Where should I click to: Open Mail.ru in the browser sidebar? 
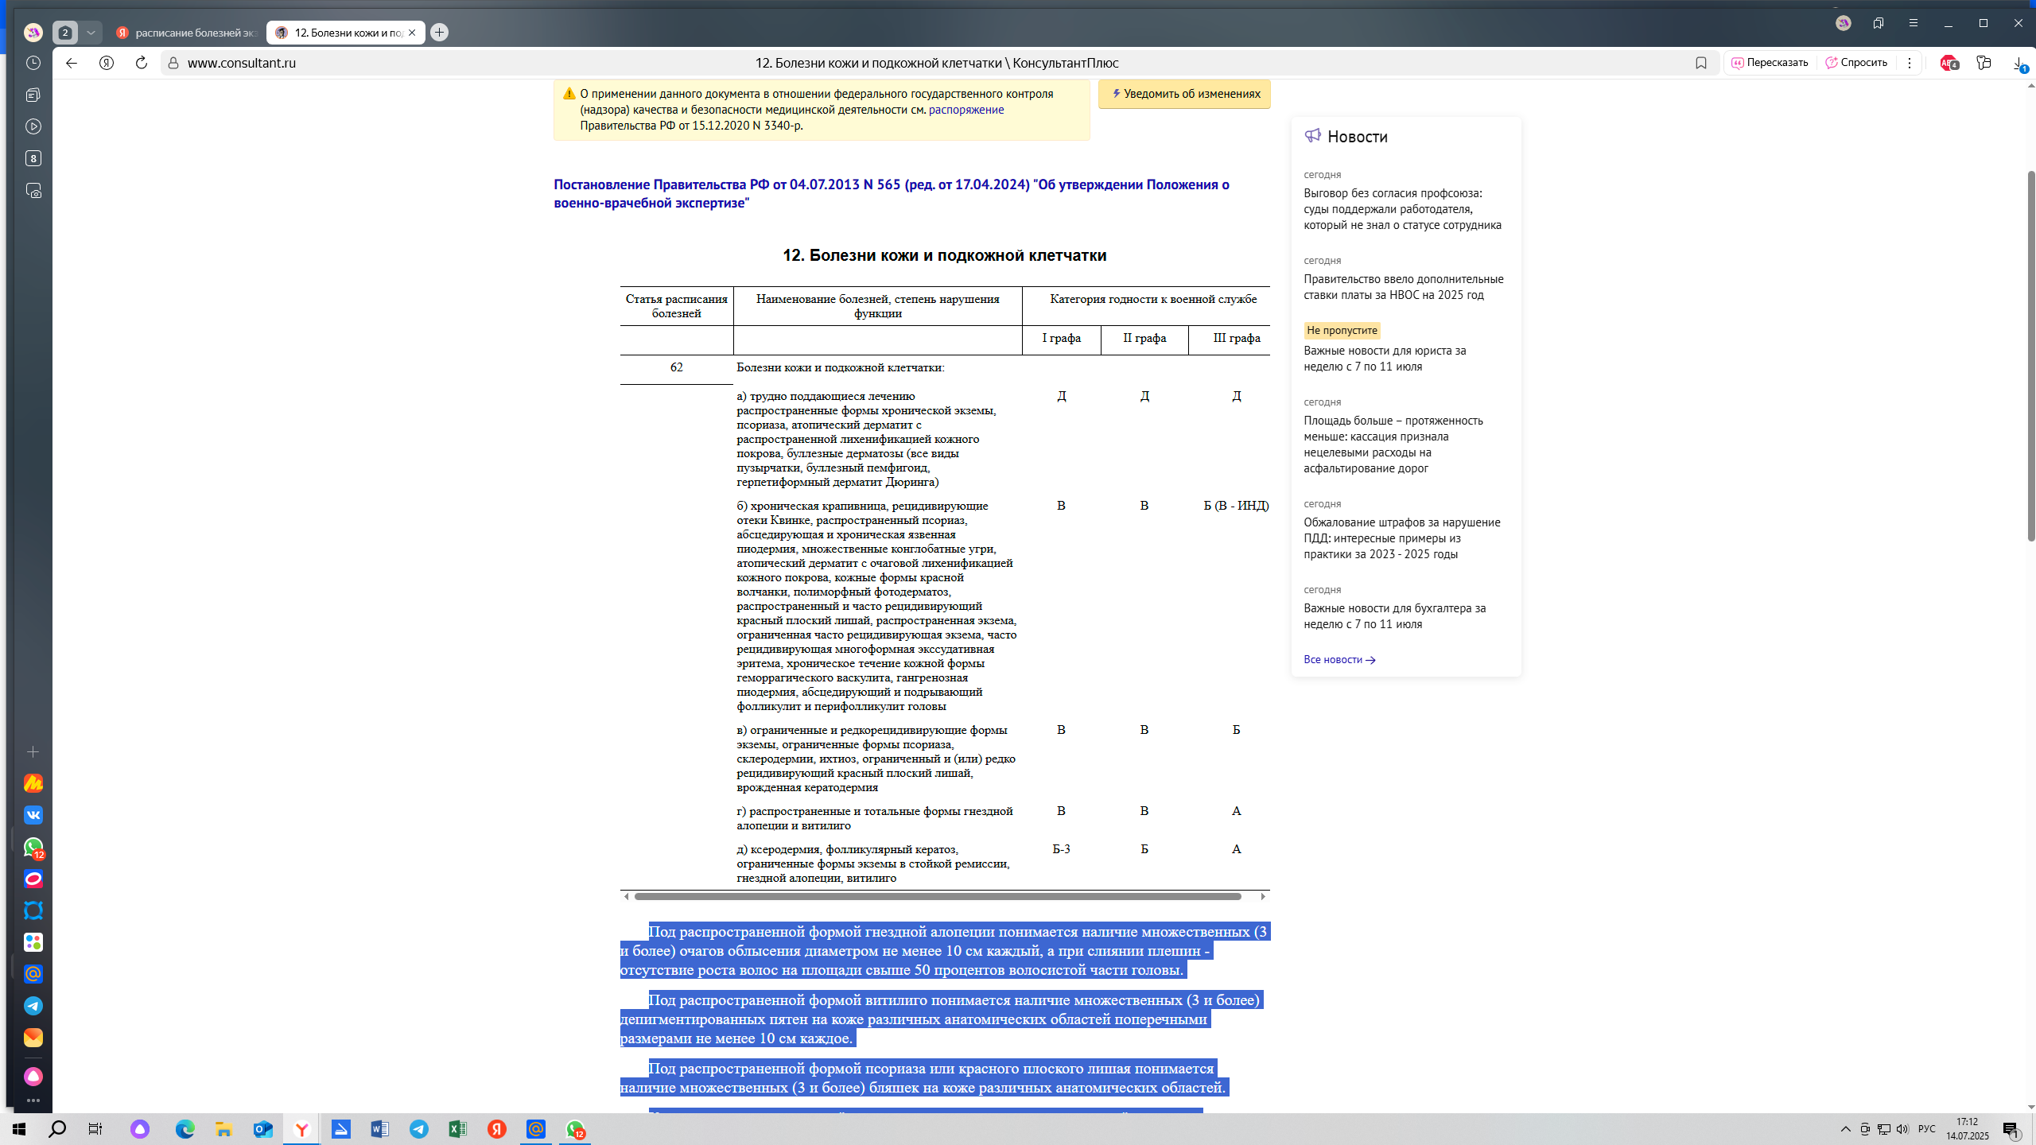(x=33, y=974)
